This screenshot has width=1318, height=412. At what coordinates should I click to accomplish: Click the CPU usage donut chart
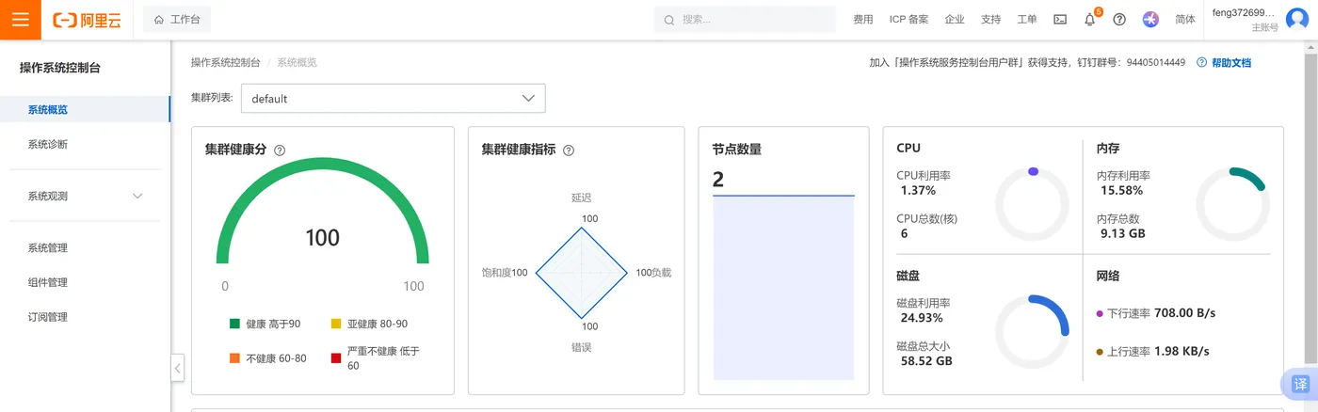[x=1033, y=204]
